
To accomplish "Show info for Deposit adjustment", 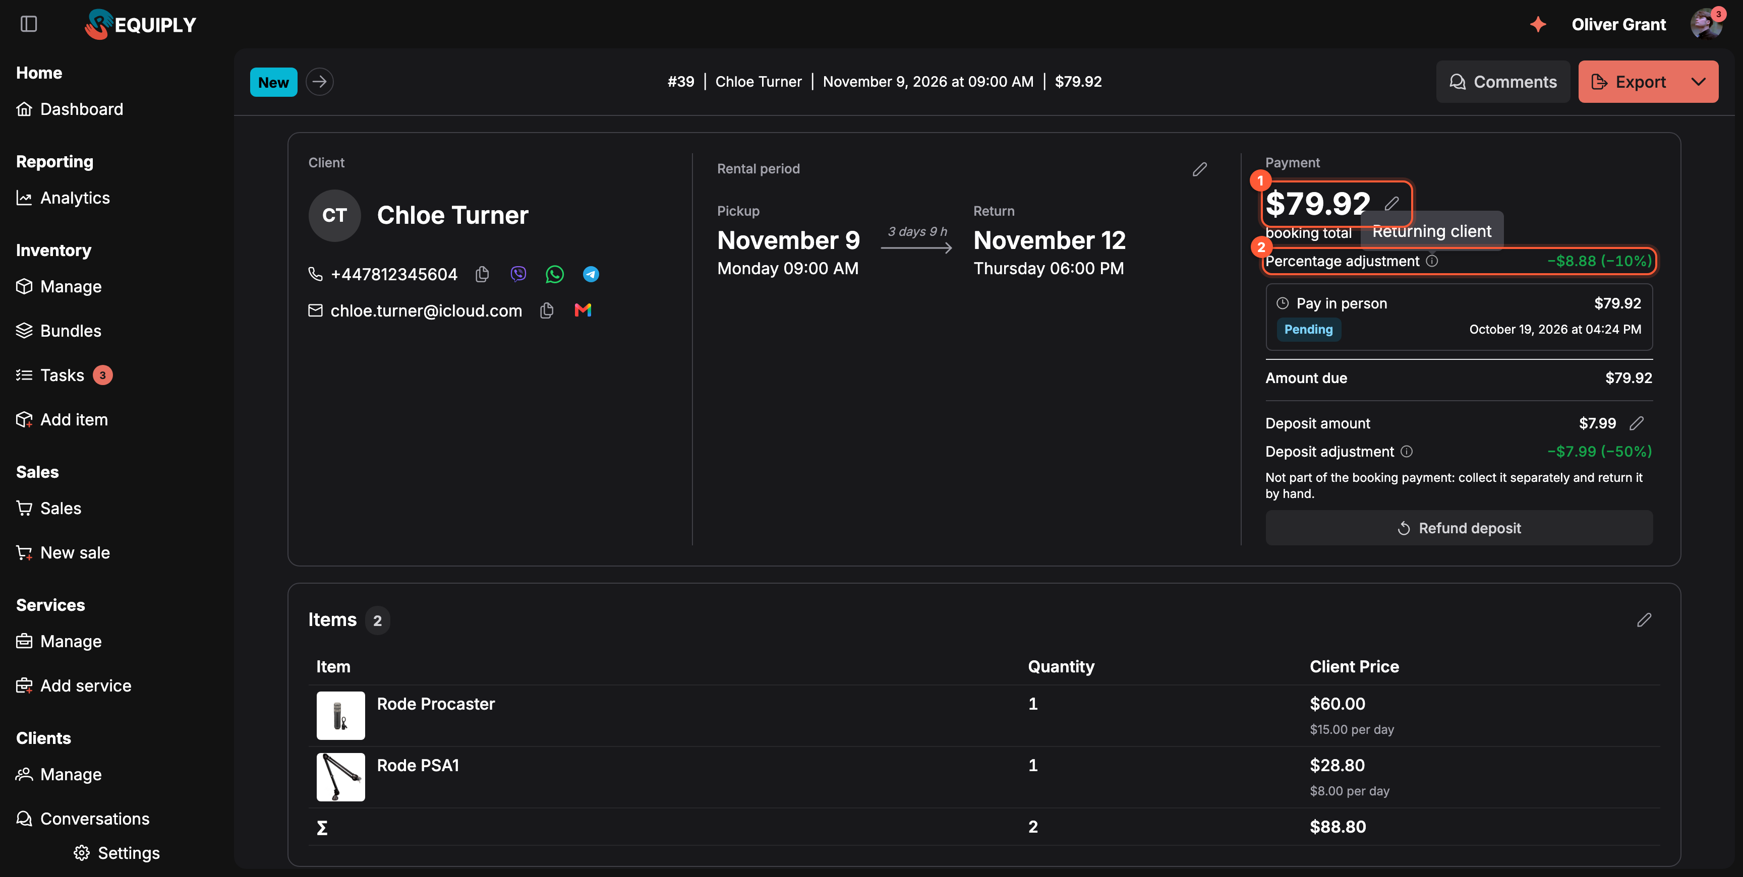I will click(1406, 452).
